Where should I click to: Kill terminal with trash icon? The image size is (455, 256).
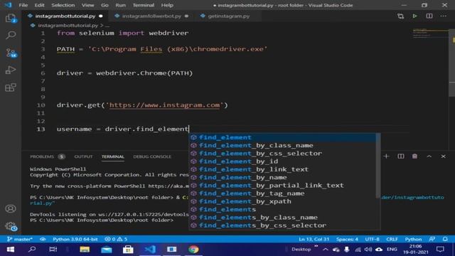click(415, 156)
